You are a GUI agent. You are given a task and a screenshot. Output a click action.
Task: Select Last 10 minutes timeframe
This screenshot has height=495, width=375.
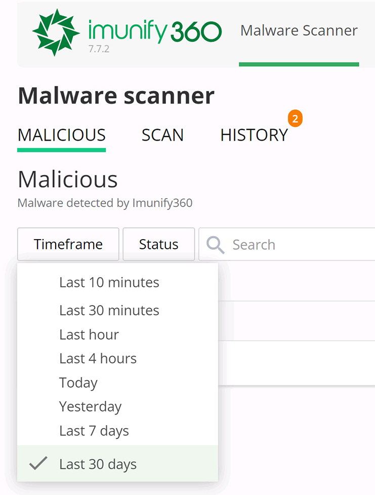pos(117,282)
